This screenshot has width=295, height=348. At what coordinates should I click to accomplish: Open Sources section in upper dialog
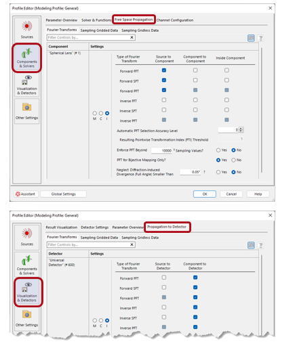pyautogui.click(x=27, y=30)
